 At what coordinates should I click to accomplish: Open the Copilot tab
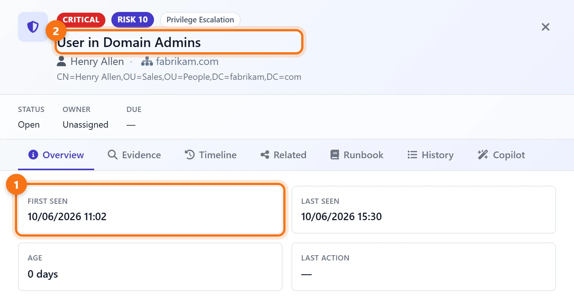point(501,155)
